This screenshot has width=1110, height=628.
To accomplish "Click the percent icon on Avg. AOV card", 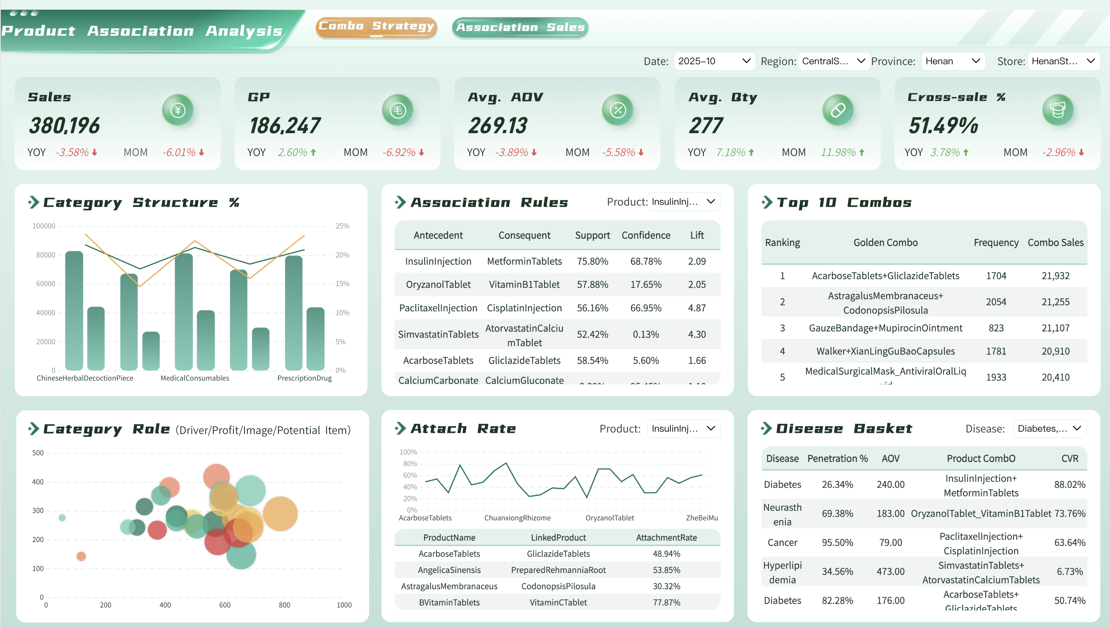I will pyautogui.click(x=618, y=110).
